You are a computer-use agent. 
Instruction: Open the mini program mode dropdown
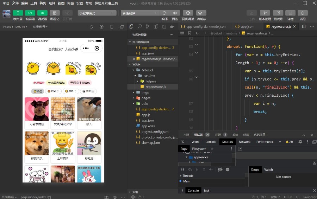97,13
